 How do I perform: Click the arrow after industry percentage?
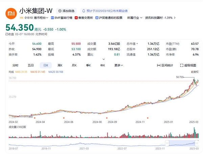[175, 18]
